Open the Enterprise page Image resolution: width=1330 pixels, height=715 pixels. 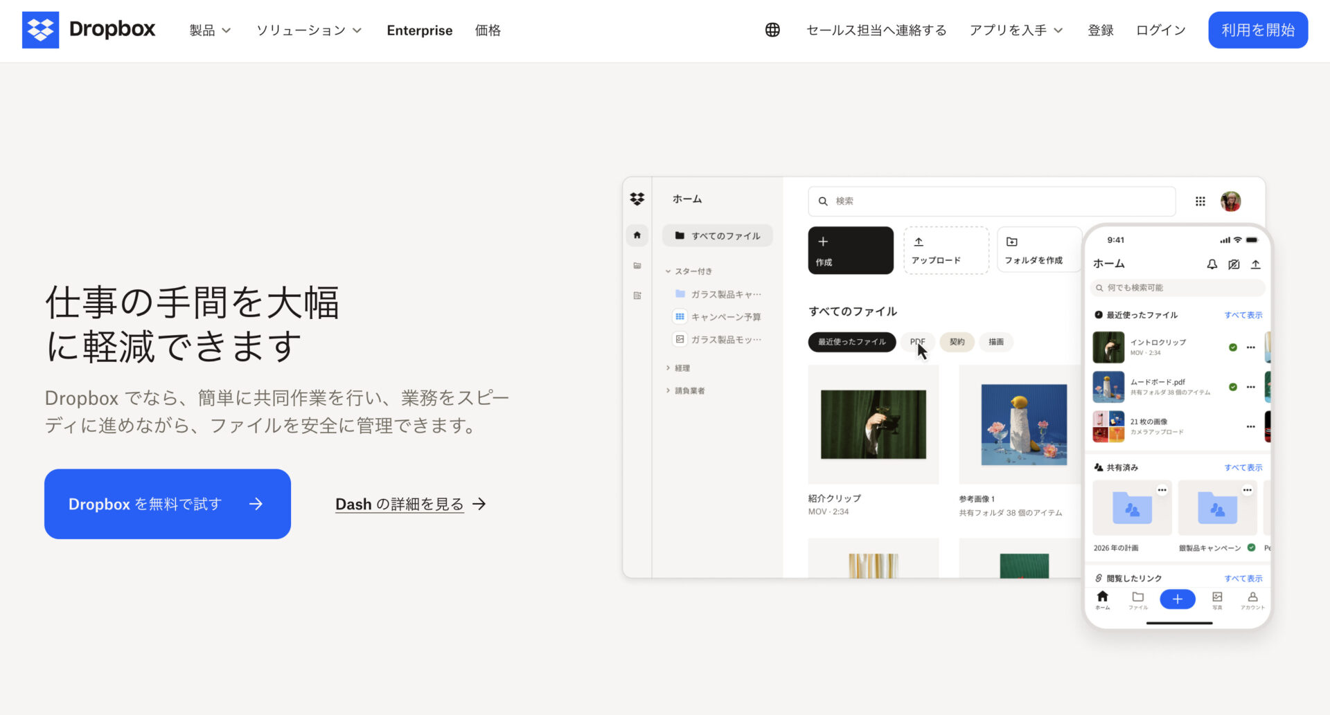(419, 30)
